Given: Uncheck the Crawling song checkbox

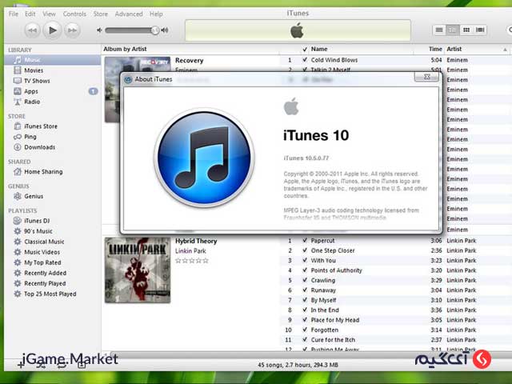Looking at the screenshot, I should pos(305,280).
